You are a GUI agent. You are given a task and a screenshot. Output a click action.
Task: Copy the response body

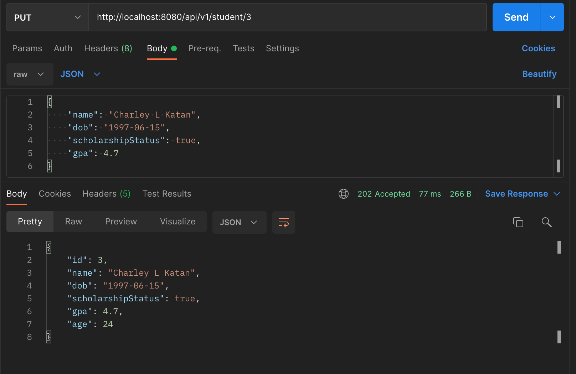click(518, 222)
